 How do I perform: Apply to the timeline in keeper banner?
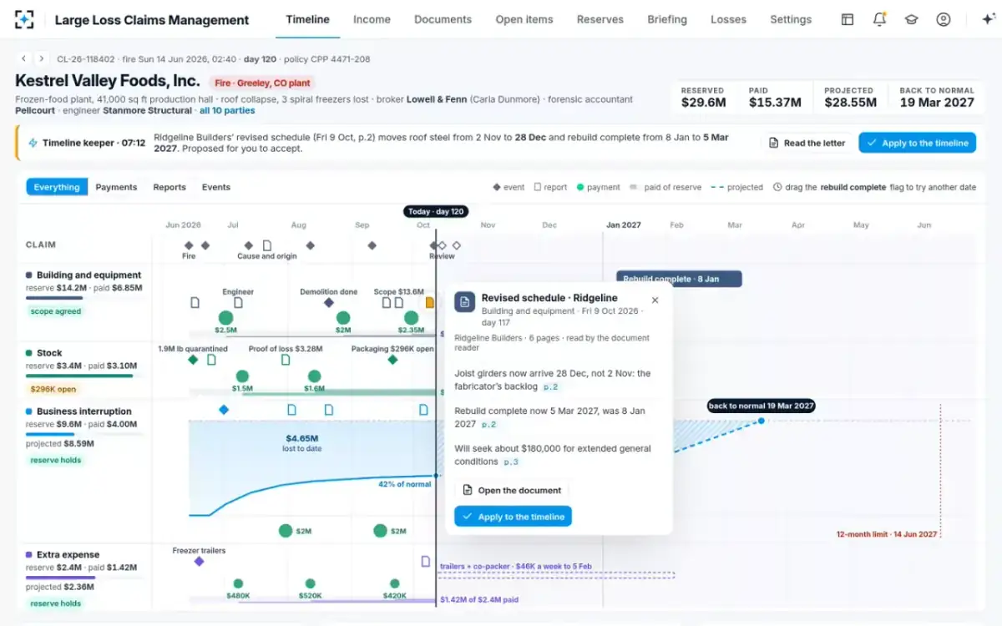[917, 143]
